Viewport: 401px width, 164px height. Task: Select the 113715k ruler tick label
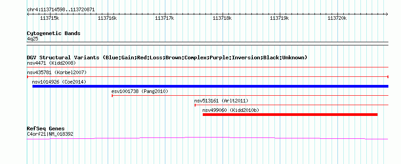coord(50,18)
